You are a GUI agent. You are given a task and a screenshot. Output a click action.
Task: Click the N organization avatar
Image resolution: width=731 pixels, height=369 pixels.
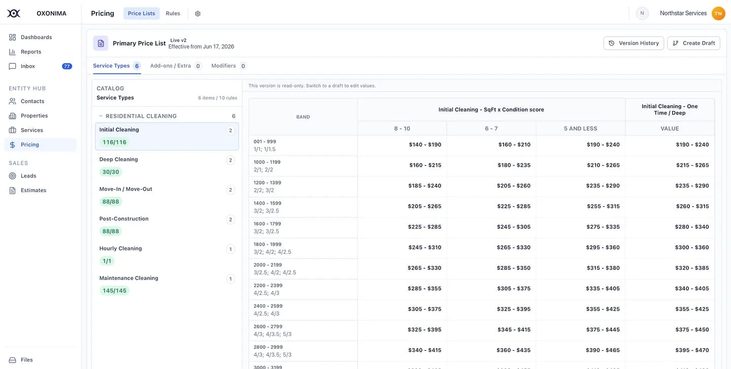(642, 14)
